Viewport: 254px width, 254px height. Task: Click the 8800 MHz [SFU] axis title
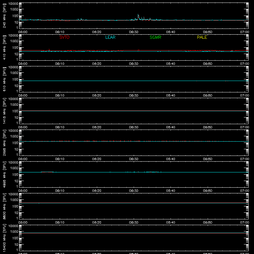point(4,206)
